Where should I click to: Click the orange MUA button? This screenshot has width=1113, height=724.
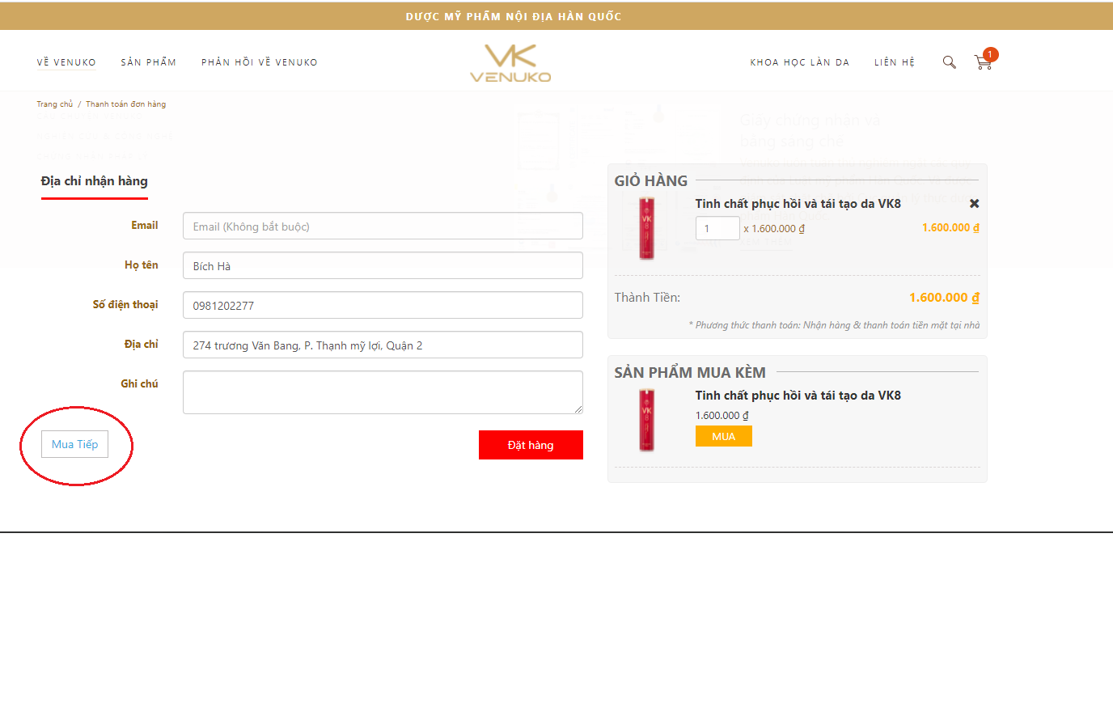(724, 437)
